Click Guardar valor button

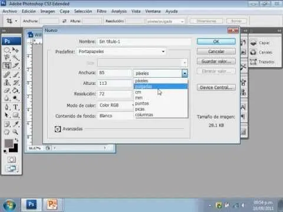[x=216, y=61]
